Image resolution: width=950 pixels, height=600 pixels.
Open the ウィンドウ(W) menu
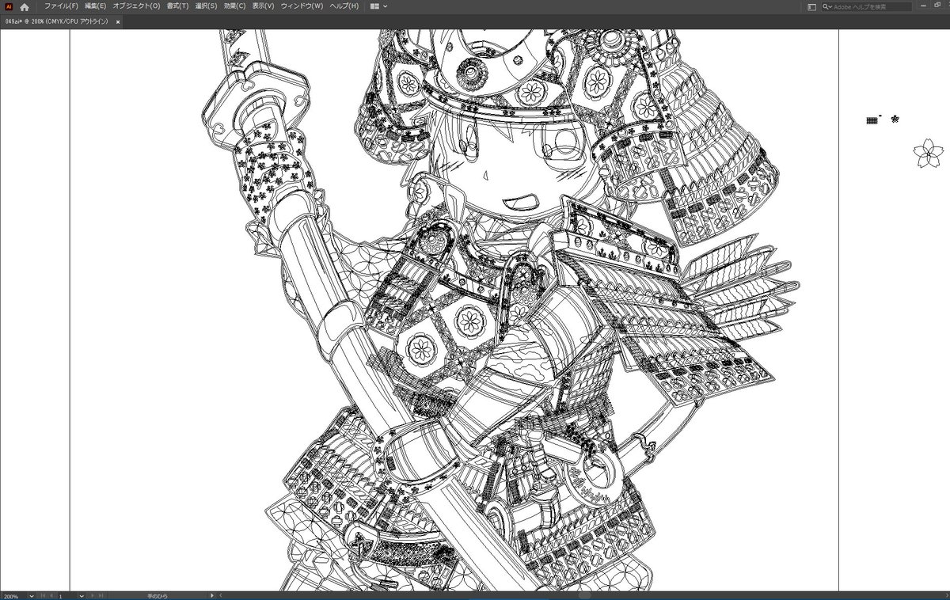pos(302,6)
